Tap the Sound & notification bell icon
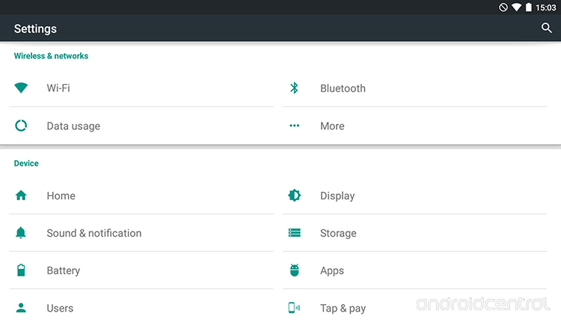This screenshot has width=561, height=322. pyautogui.click(x=21, y=233)
